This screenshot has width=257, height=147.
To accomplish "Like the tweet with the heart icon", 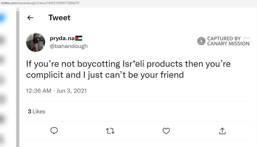I will [166, 131].
